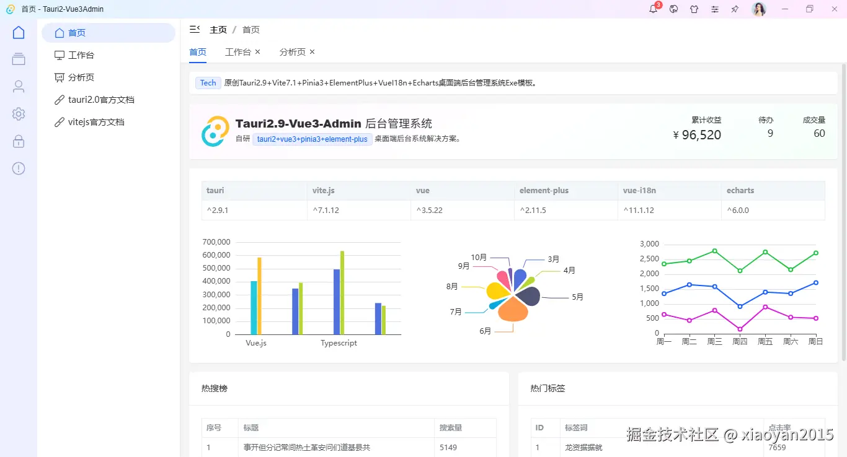Click the user avatar in top bar
The height and width of the screenshot is (457, 847).
tap(758, 9)
